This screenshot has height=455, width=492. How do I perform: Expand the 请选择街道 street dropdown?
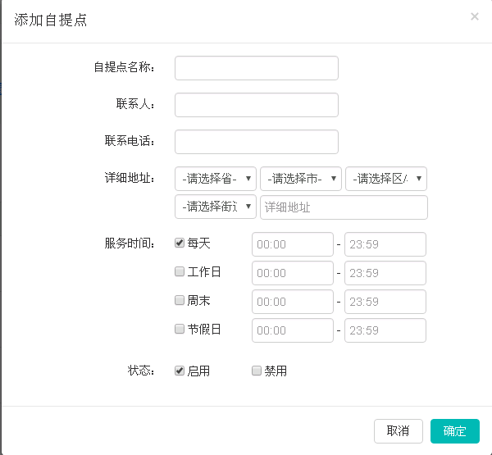pos(215,207)
